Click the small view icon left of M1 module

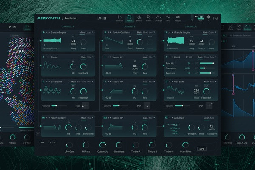37,134
